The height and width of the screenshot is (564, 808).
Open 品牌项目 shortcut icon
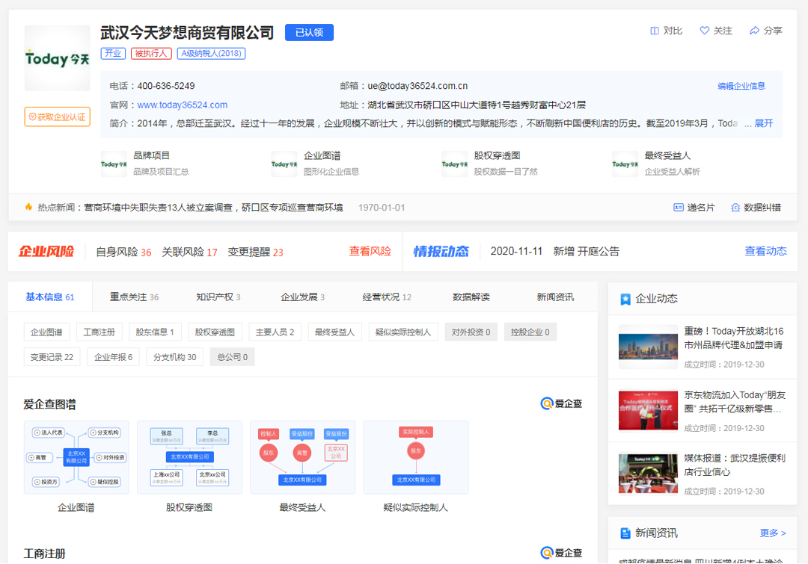(x=114, y=164)
